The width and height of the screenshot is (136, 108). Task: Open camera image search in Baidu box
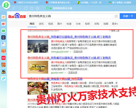pos(116,16)
